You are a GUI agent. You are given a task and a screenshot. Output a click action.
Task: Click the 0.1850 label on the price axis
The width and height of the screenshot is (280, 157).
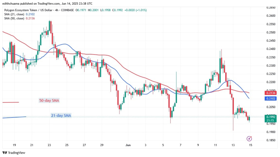pos(271,140)
